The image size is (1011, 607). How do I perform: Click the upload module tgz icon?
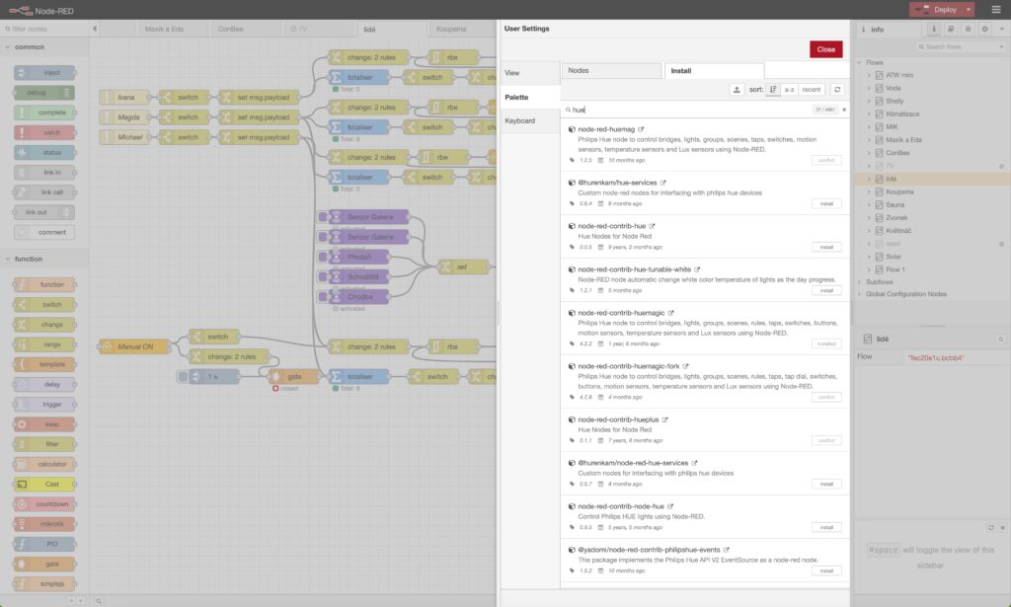tap(737, 90)
